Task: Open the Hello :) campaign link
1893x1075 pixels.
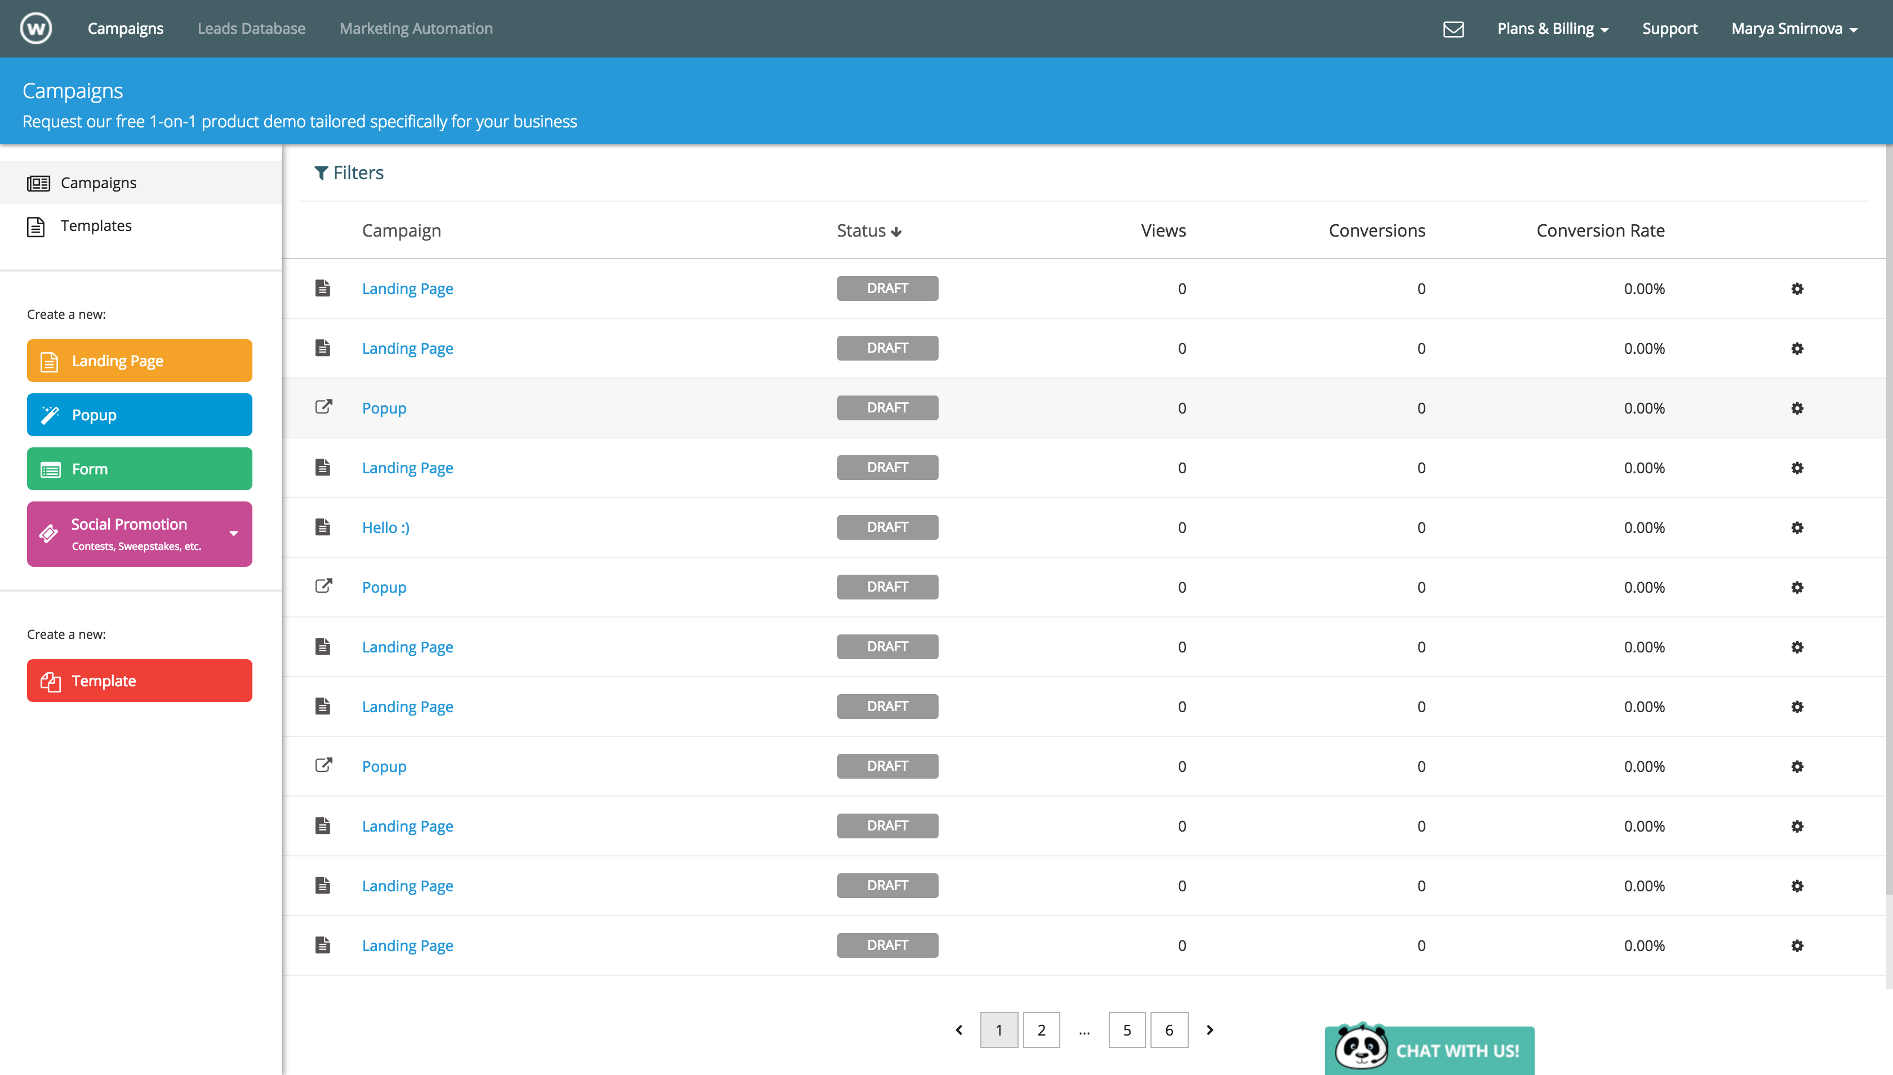Action: pyautogui.click(x=385, y=528)
